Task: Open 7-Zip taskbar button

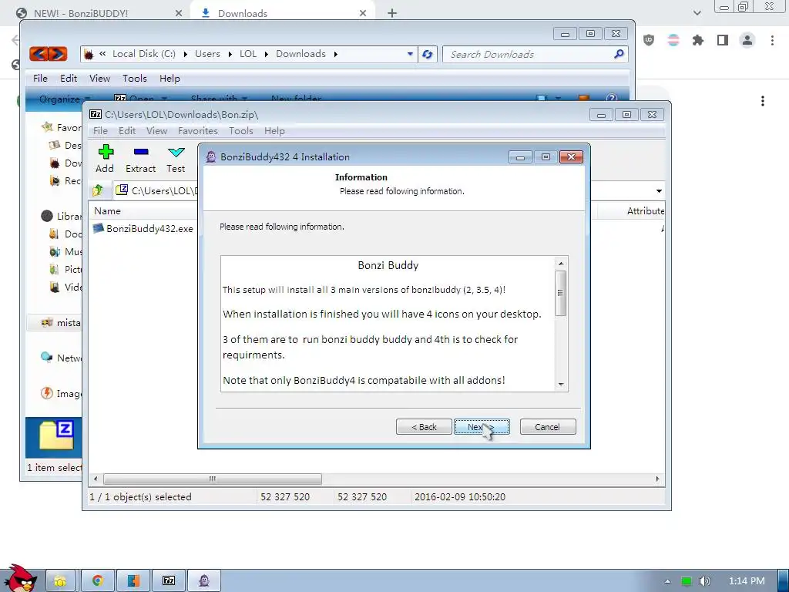Action: 169,580
